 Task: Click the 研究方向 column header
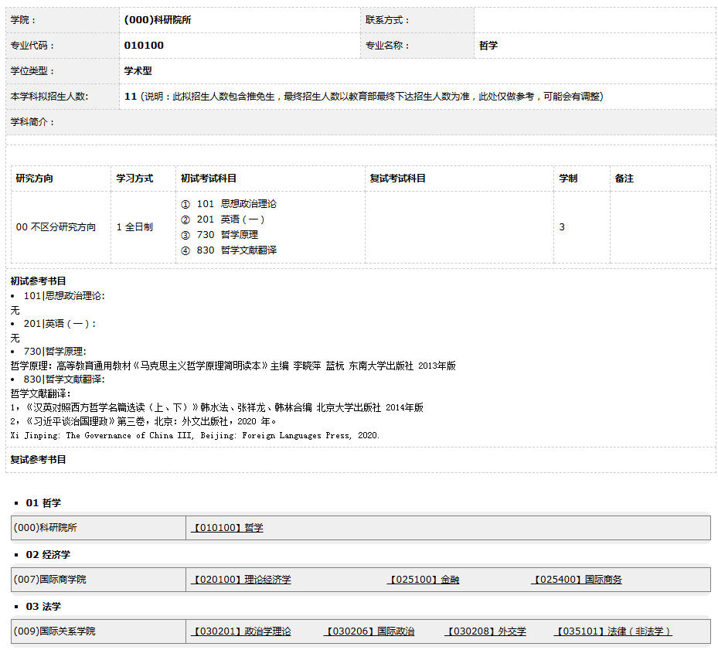[x=35, y=179]
